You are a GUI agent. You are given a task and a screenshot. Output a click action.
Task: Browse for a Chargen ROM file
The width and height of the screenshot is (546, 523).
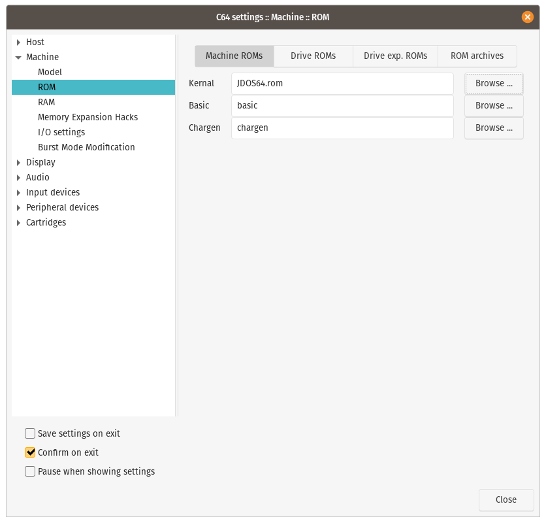coord(494,128)
